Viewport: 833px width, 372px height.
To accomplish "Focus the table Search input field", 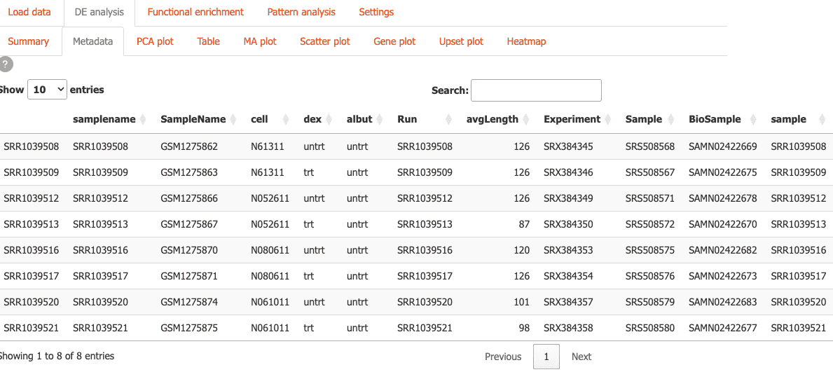I will (536, 90).
